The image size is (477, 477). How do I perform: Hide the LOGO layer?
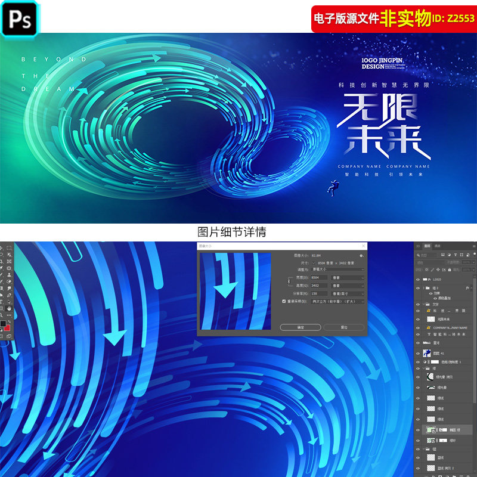click(x=418, y=280)
